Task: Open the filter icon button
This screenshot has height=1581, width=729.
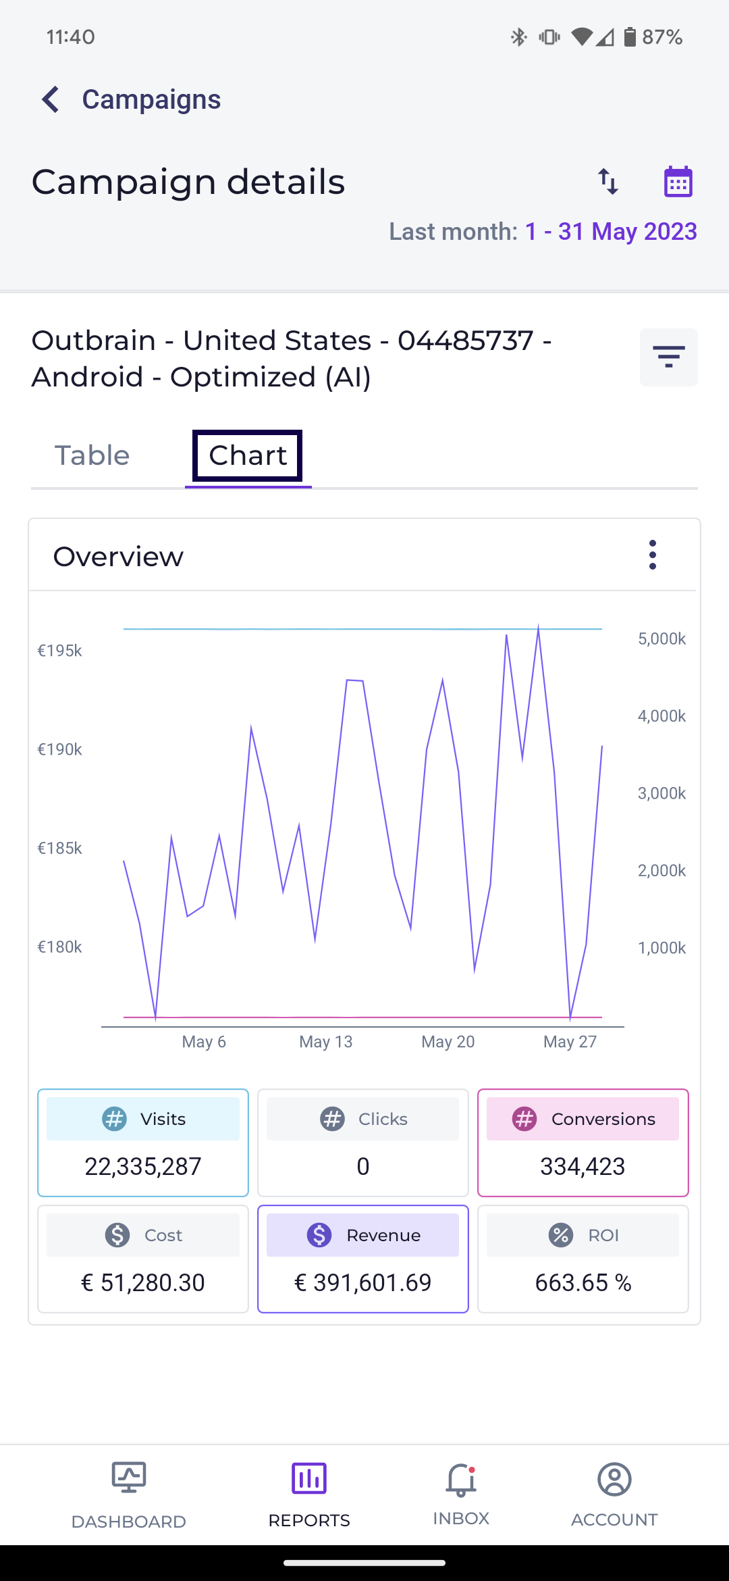Action: 668,357
